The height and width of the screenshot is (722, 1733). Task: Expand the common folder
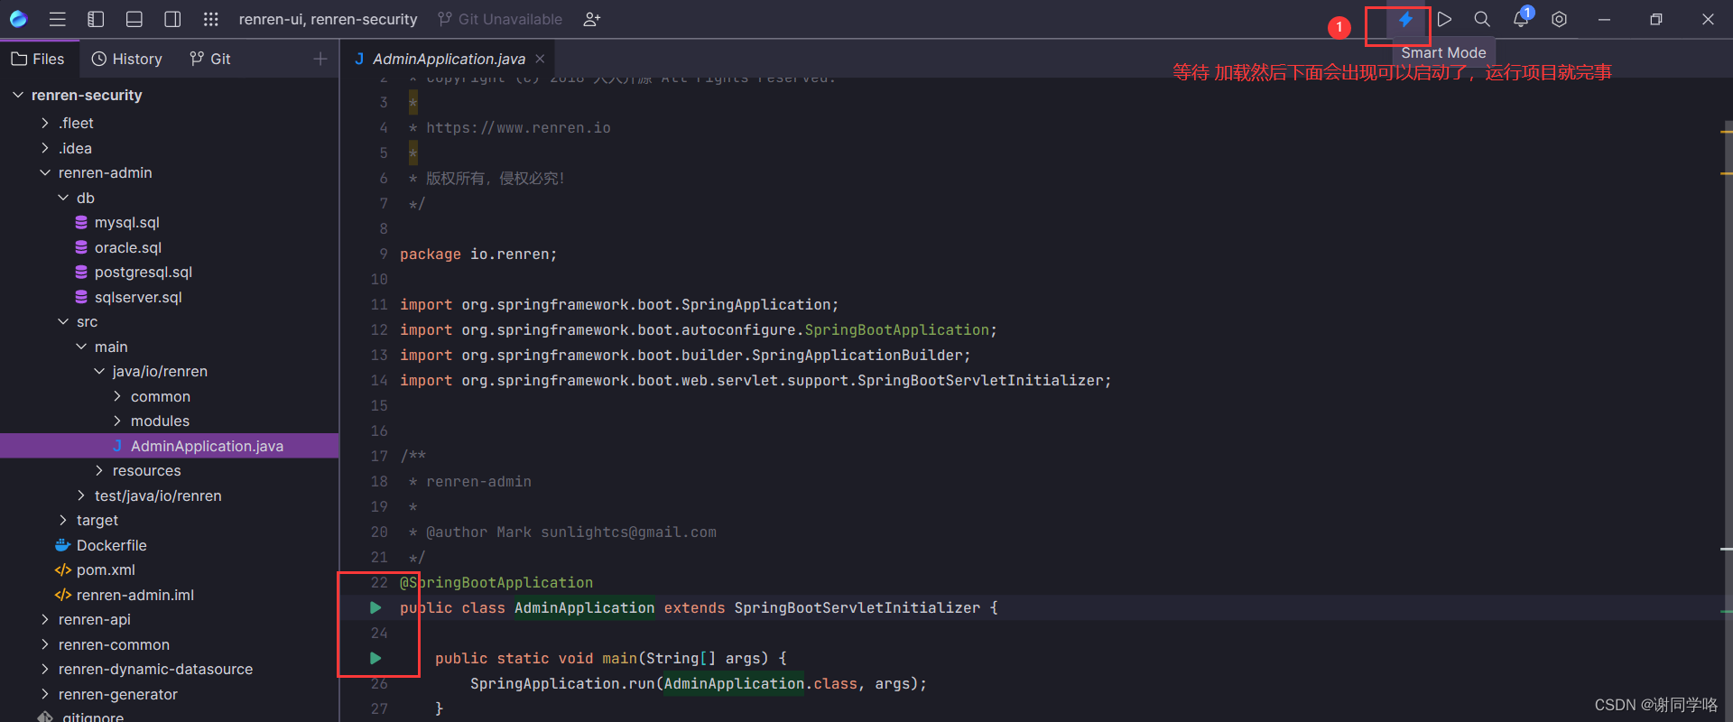(x=117, y=396)
